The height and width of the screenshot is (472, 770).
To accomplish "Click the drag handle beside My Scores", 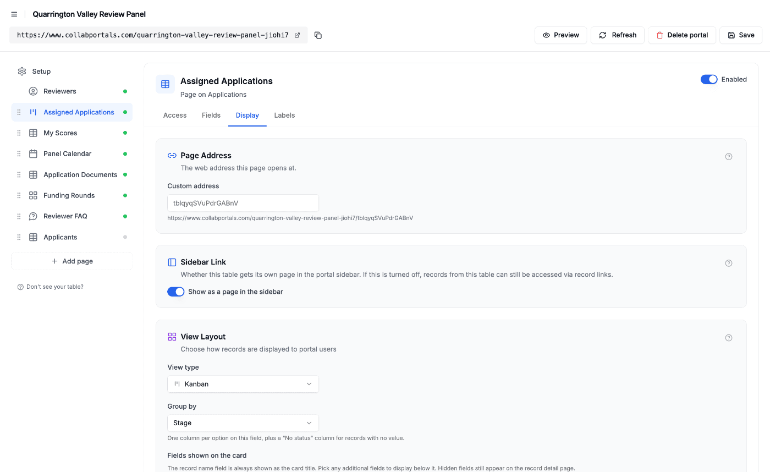I will [x=19, y=133].
